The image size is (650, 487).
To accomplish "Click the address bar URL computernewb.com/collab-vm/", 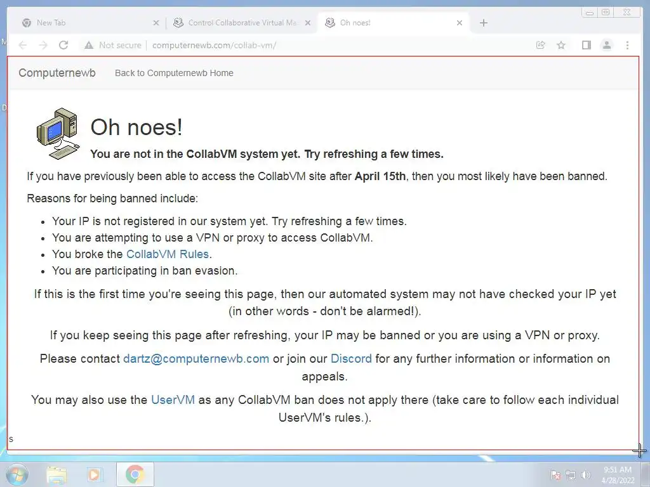I will [214, 45].
